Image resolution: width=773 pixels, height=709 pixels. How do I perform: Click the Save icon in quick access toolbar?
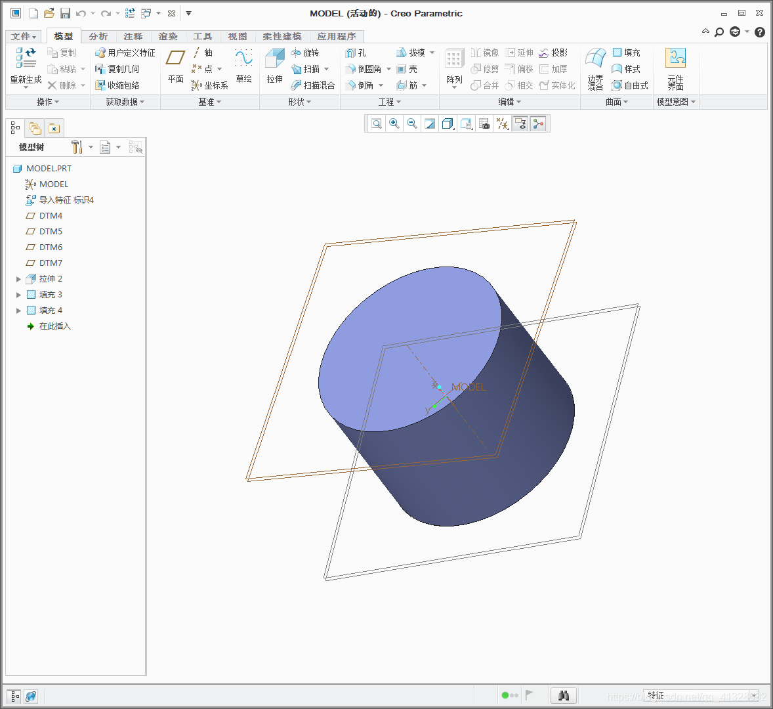click(65, 13)
